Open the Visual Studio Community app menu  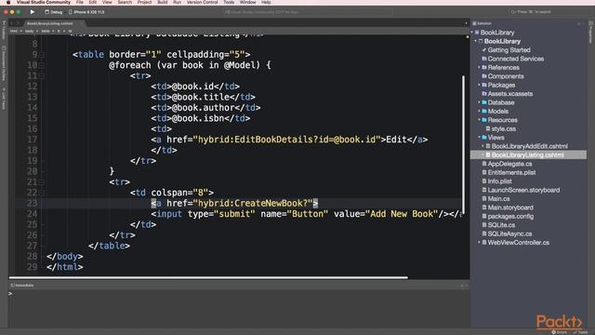point(44,2)
